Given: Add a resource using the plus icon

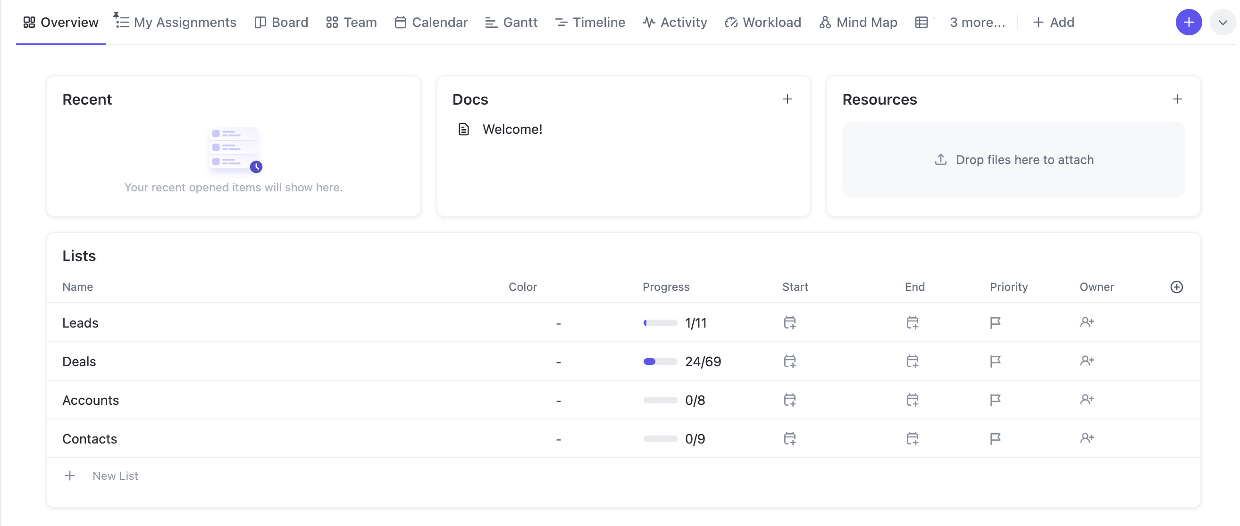Looking at the screenshot, I should 1178,99.
